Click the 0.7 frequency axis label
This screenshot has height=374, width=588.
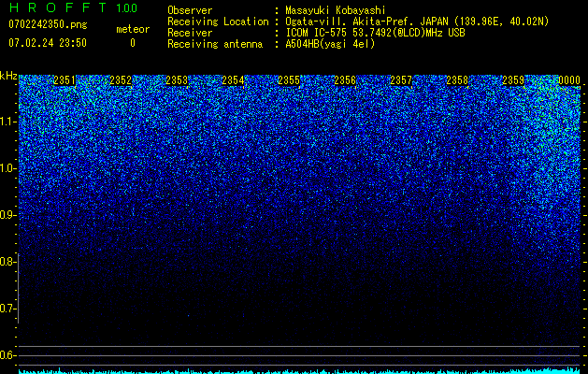(x=7, y=309)
